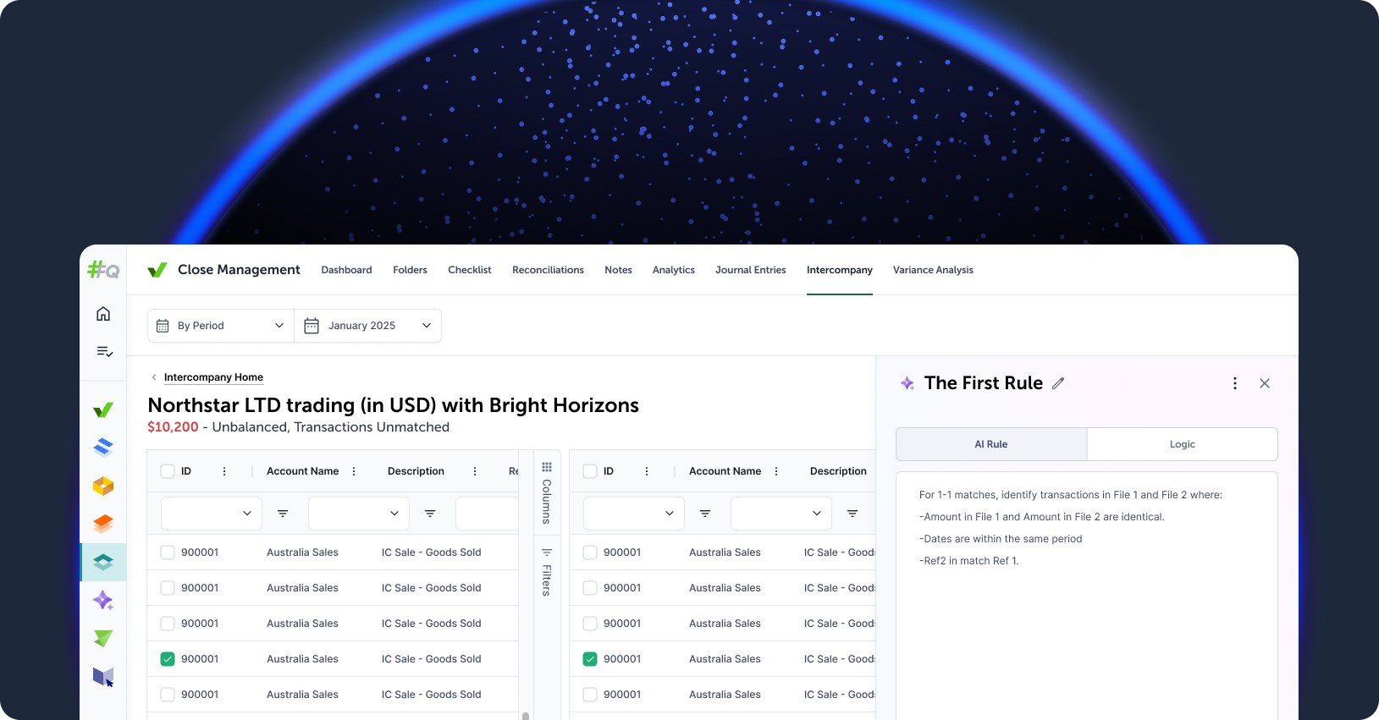
Task: Open the green triangle sidebar icon
Action: pyautogui.click(x=103, y=638)
